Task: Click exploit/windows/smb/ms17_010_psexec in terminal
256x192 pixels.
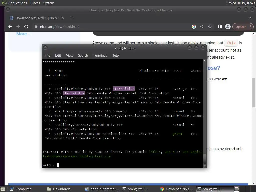Action: (90, 98)
